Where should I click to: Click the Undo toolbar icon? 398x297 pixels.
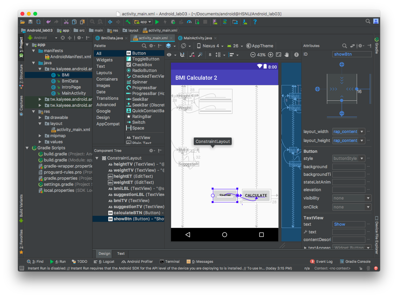coord(48,22)
